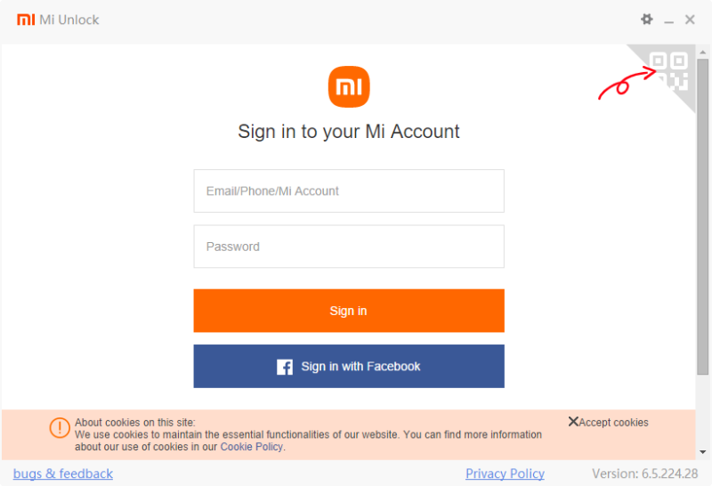
Task: Open settings via the gear icon
Action: pos(647,20)
